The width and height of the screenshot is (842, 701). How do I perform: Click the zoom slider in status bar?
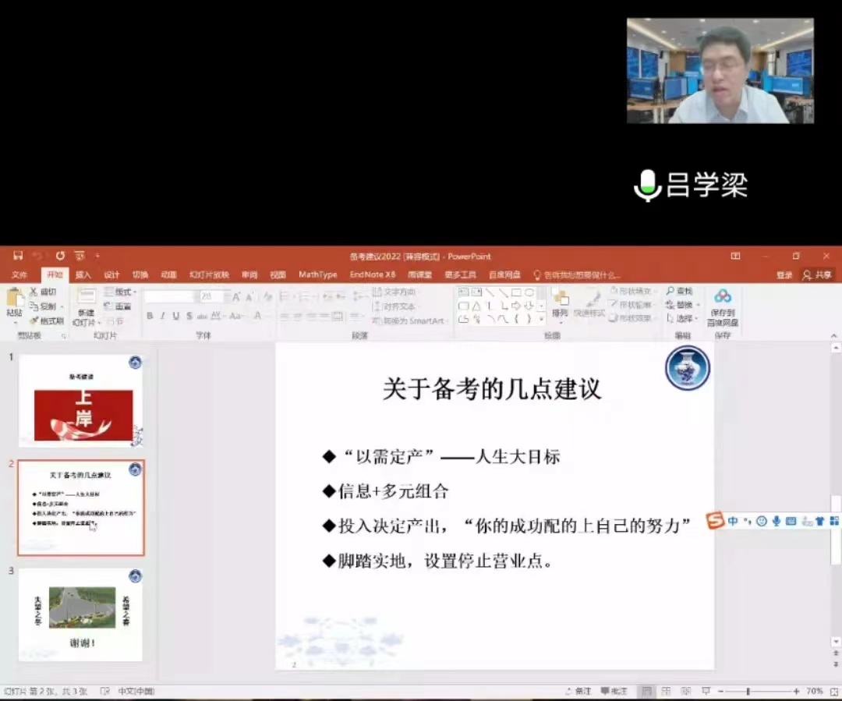pos(748,692)
